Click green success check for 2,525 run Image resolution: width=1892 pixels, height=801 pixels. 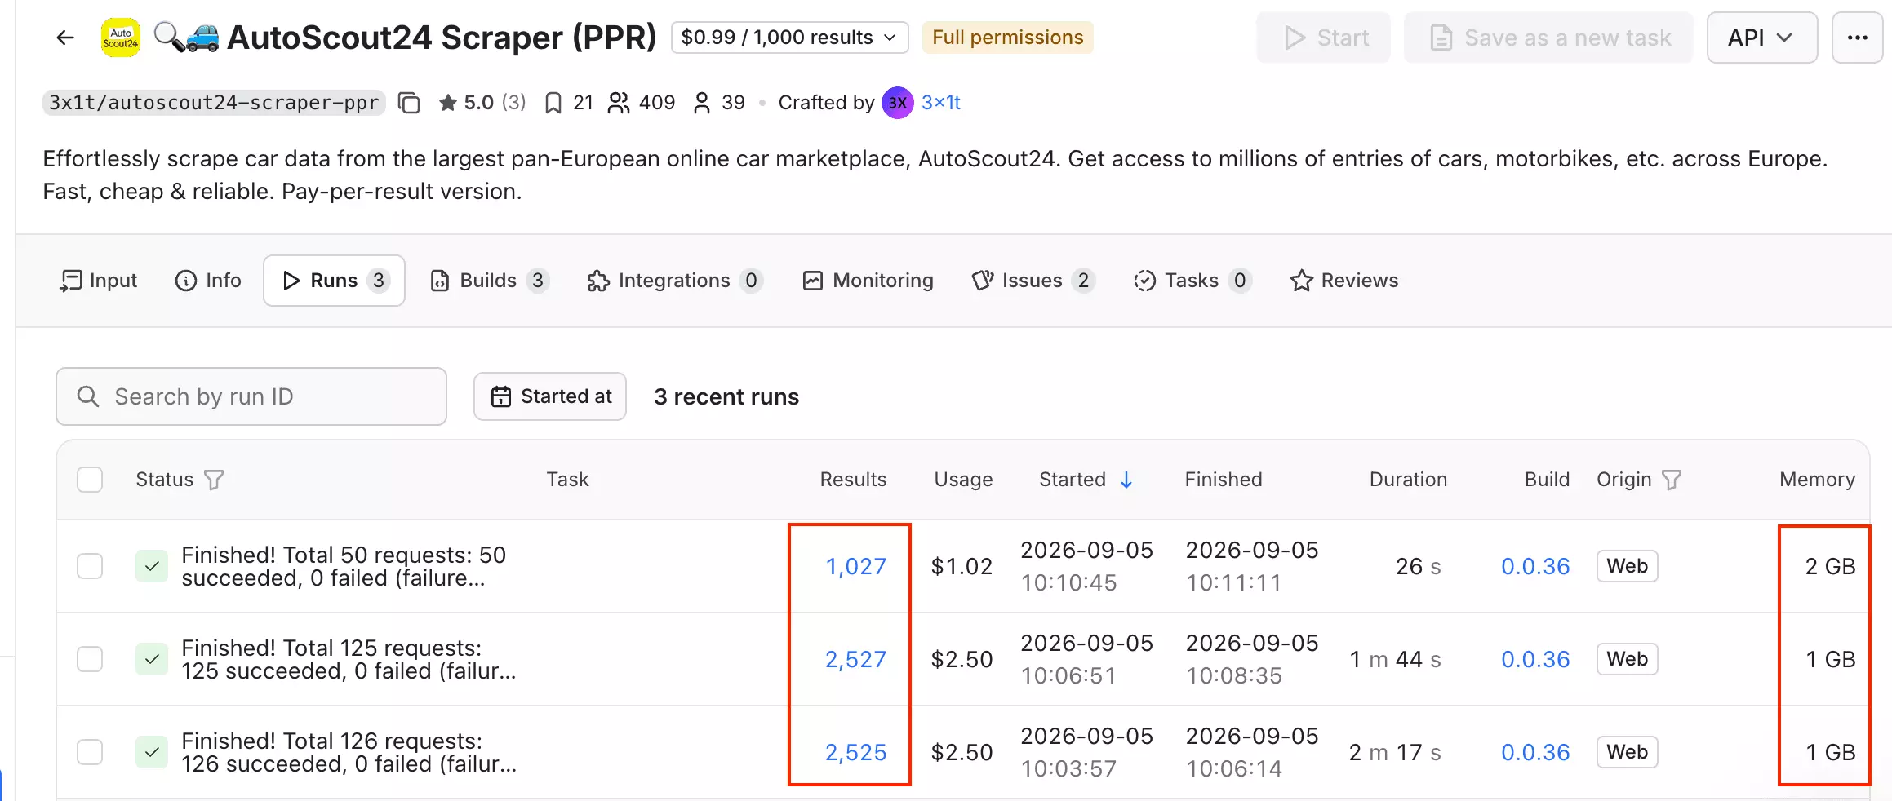152,752
